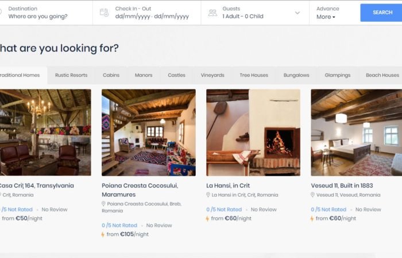Open Veseud 11, Built in 1883 link

click(x=342, y=186)
